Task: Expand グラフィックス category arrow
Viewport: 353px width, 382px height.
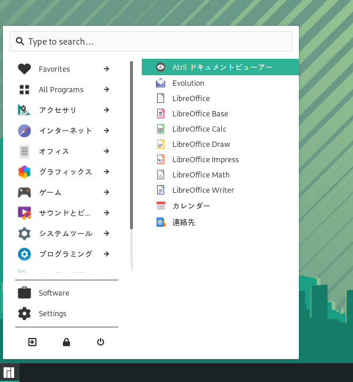Action: click(x=106, y=172)
